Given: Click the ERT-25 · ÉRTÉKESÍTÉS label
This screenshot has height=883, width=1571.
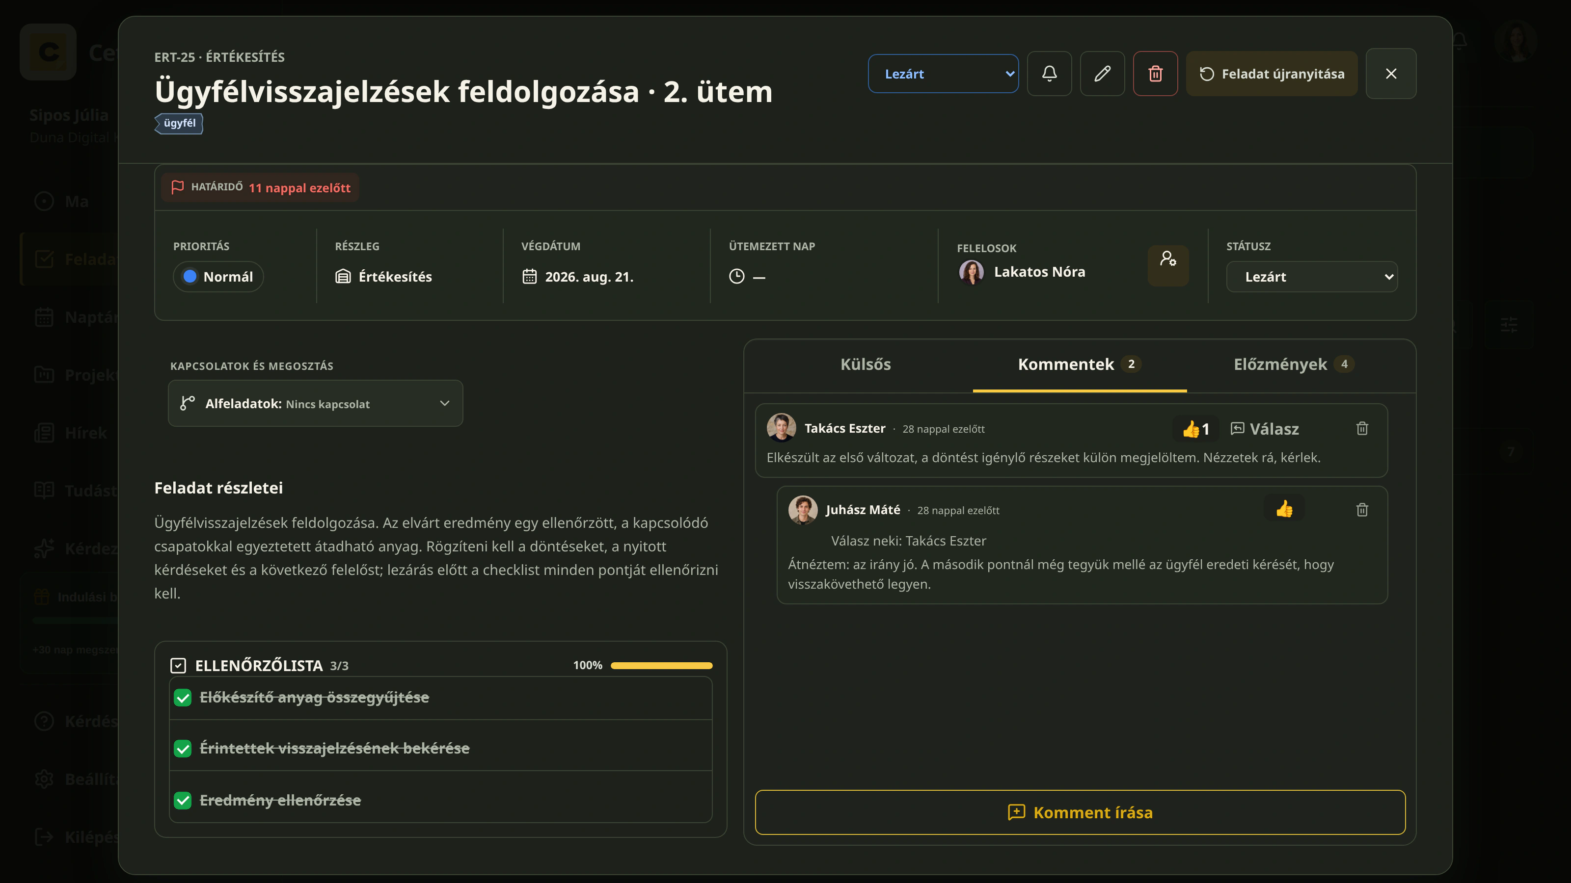Looking at the screenshot, I should [x=219, y=57].
